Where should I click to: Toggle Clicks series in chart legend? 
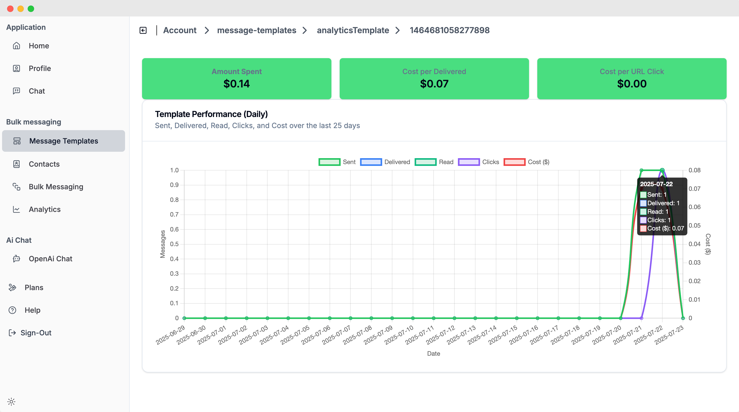point(479,162)
